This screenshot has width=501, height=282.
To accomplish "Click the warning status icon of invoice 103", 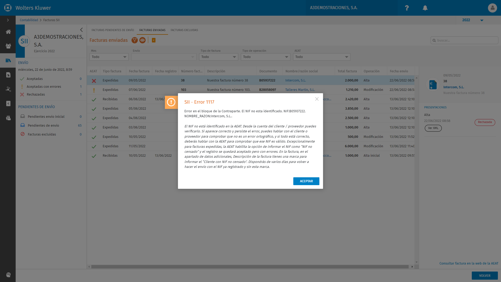I will (94, 90).
